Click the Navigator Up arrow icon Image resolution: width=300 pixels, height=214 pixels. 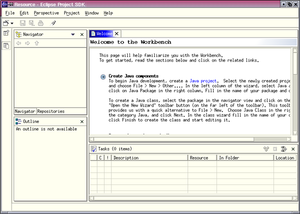(x=36, y=43)
